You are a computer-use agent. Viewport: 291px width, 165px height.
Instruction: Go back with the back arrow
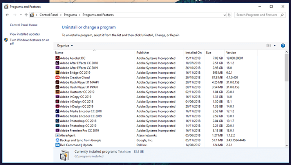[x=7, y=15]
